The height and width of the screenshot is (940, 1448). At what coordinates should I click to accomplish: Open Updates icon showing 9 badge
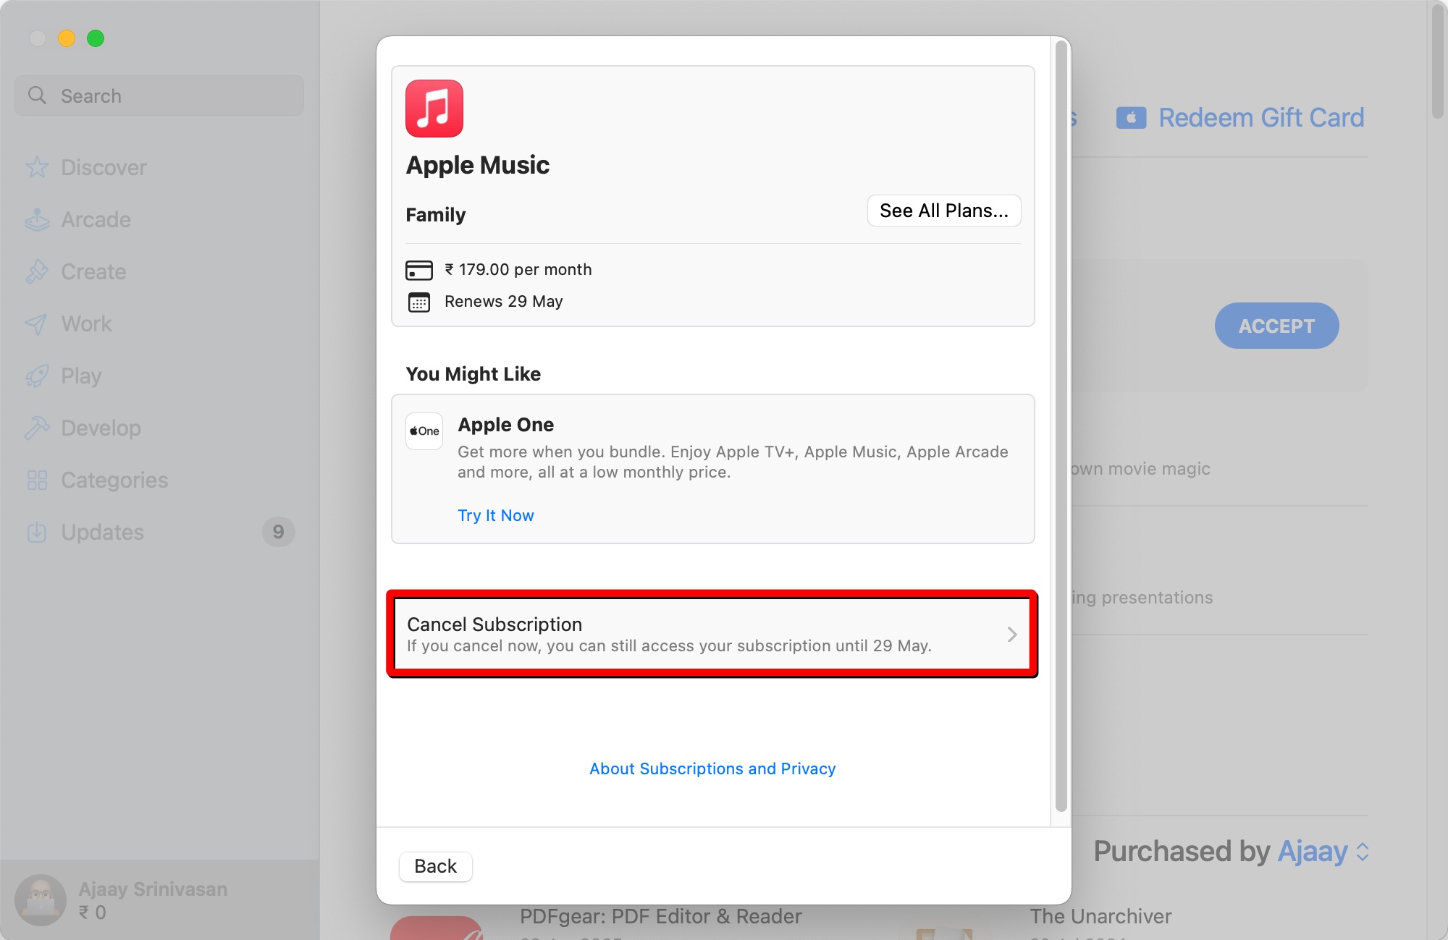click(x=37, y=532)
